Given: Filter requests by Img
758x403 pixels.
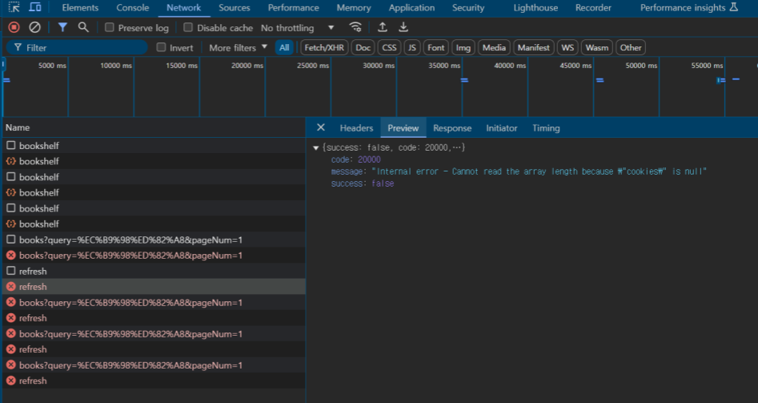Looking at the screenshot, I should (x=463, y=47).
